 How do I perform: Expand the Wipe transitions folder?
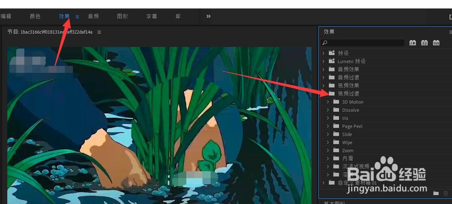[x=328, y=142]
